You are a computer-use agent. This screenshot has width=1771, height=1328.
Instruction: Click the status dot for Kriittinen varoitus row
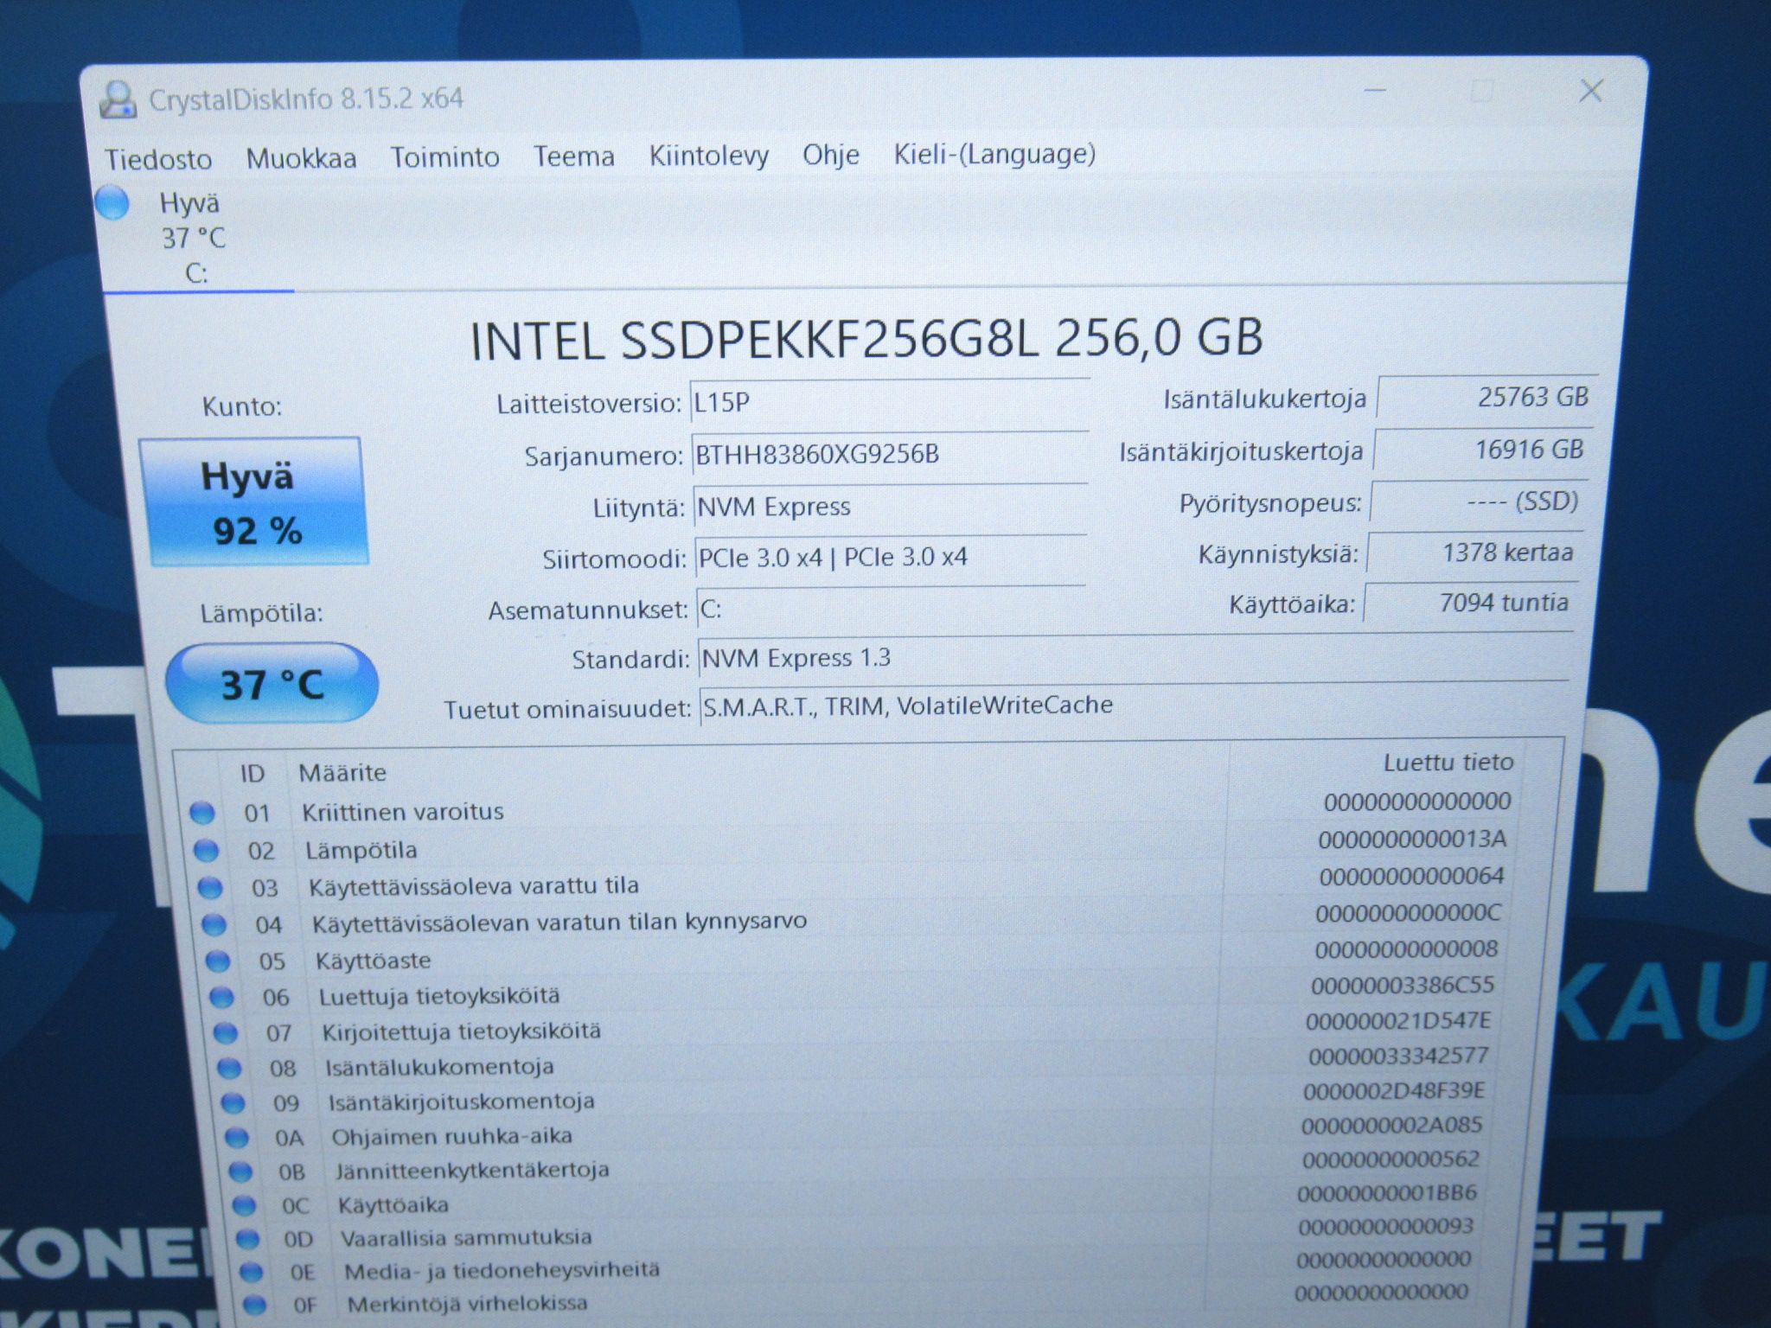pos(202,813)
